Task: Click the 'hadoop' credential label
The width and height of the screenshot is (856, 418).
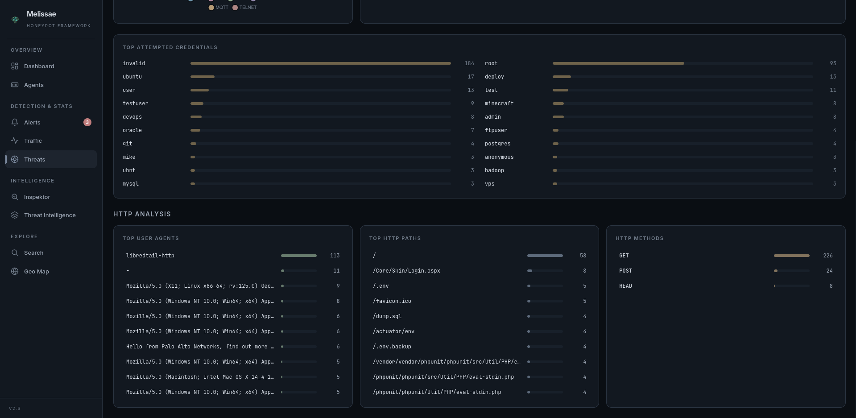Action: (x=494, y=170)
